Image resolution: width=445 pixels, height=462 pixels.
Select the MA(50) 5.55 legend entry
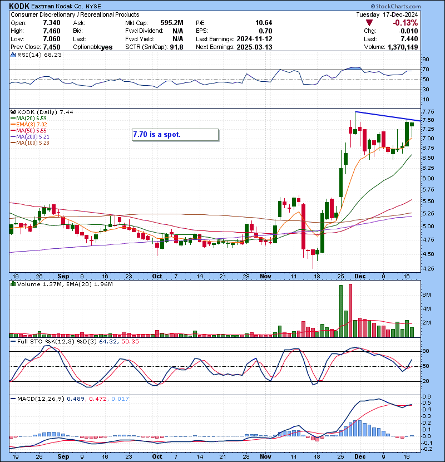[x=28, y=130]
